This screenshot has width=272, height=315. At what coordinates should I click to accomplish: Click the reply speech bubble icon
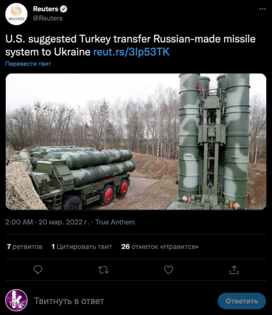coord(38,270)
